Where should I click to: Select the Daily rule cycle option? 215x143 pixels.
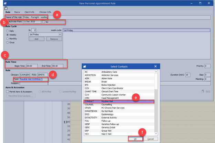[10, 31]
